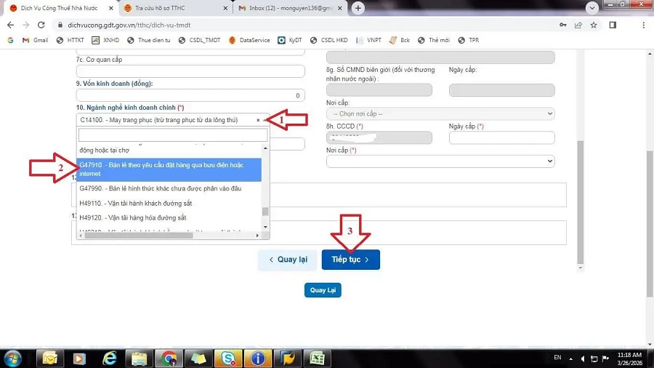Viewport: 654px width, 368px height.
Task: Toggle the browser side panel icon
Action: click(613, 25)
